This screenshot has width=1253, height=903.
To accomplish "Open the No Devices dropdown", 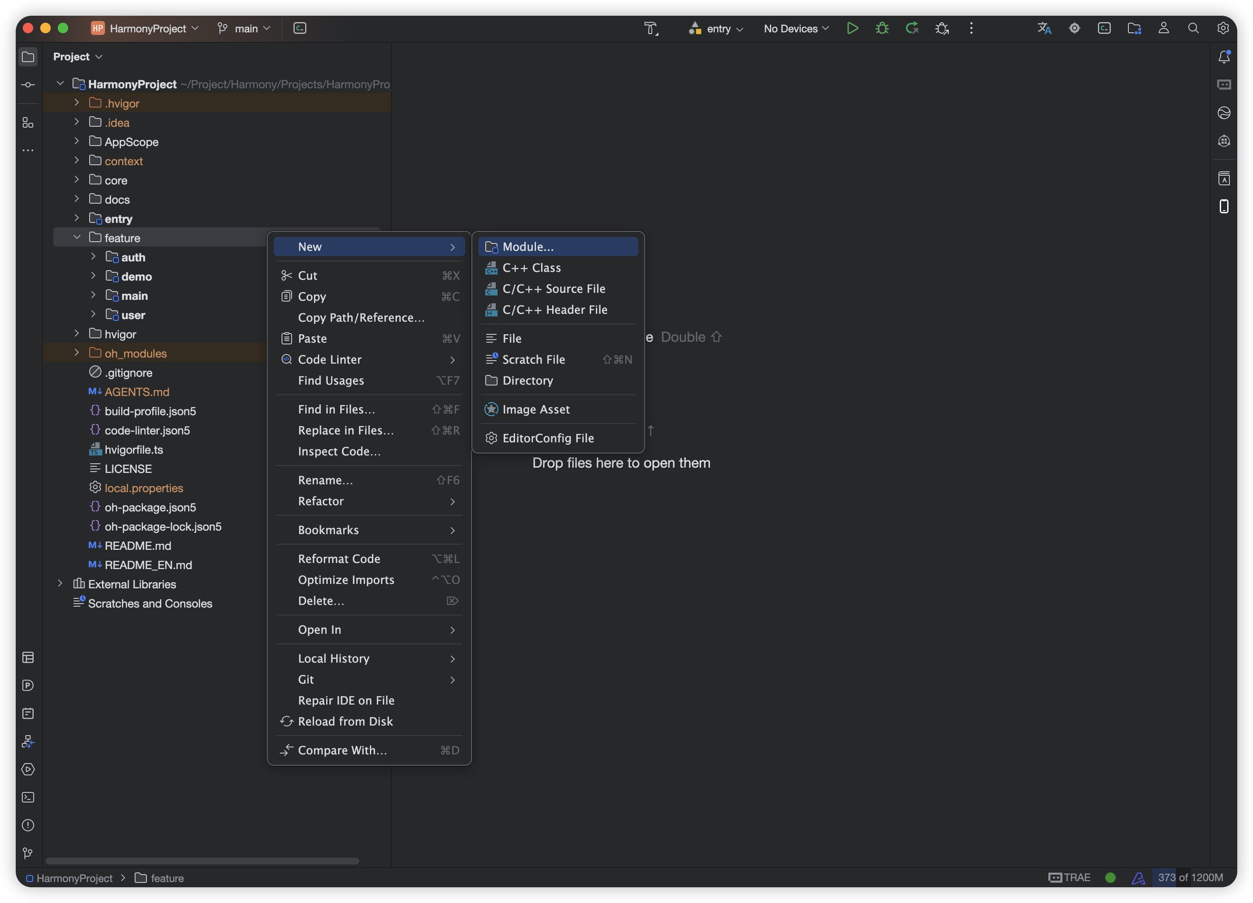I will pos(796,28).
